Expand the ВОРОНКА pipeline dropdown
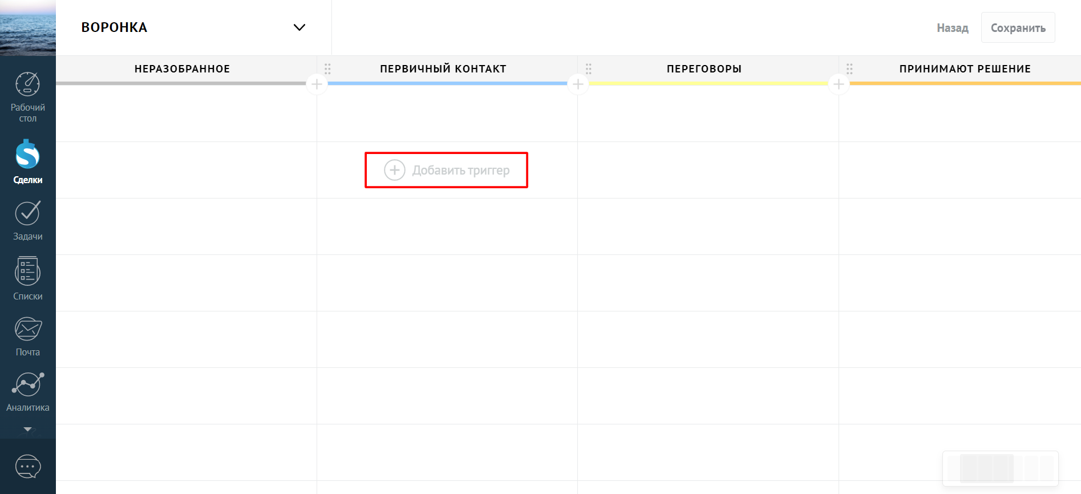1081x494 pixels. [299, 27]
